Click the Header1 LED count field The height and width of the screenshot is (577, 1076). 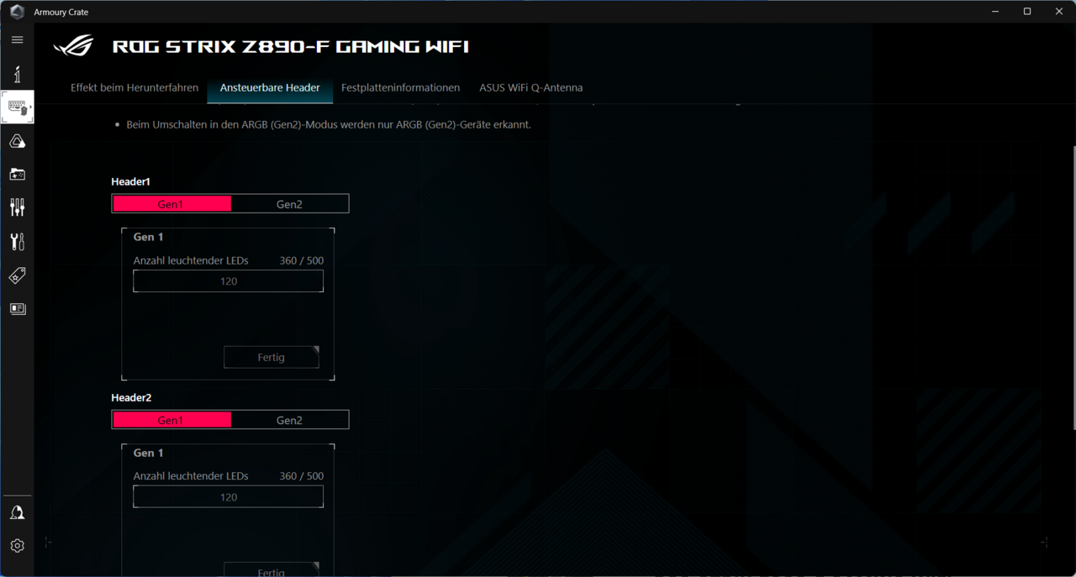tap(229, 281)
